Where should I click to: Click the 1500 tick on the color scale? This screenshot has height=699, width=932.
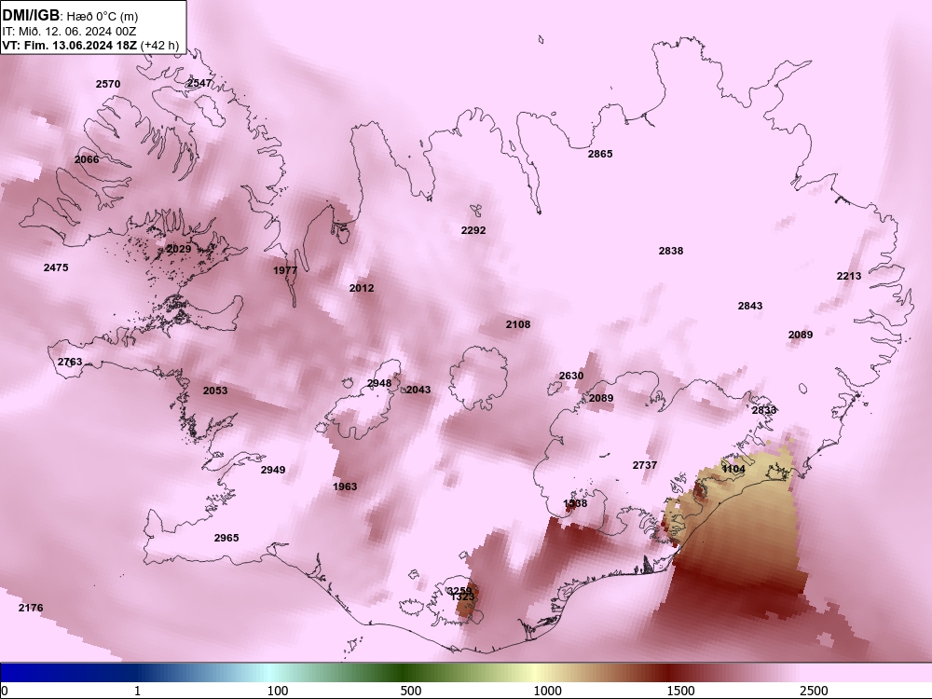(680, 691)
